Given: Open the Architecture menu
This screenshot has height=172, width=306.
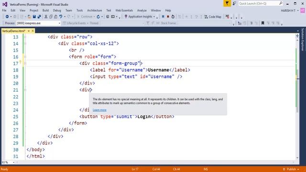Looking at the screenshot, I should [x=95, y=11].
